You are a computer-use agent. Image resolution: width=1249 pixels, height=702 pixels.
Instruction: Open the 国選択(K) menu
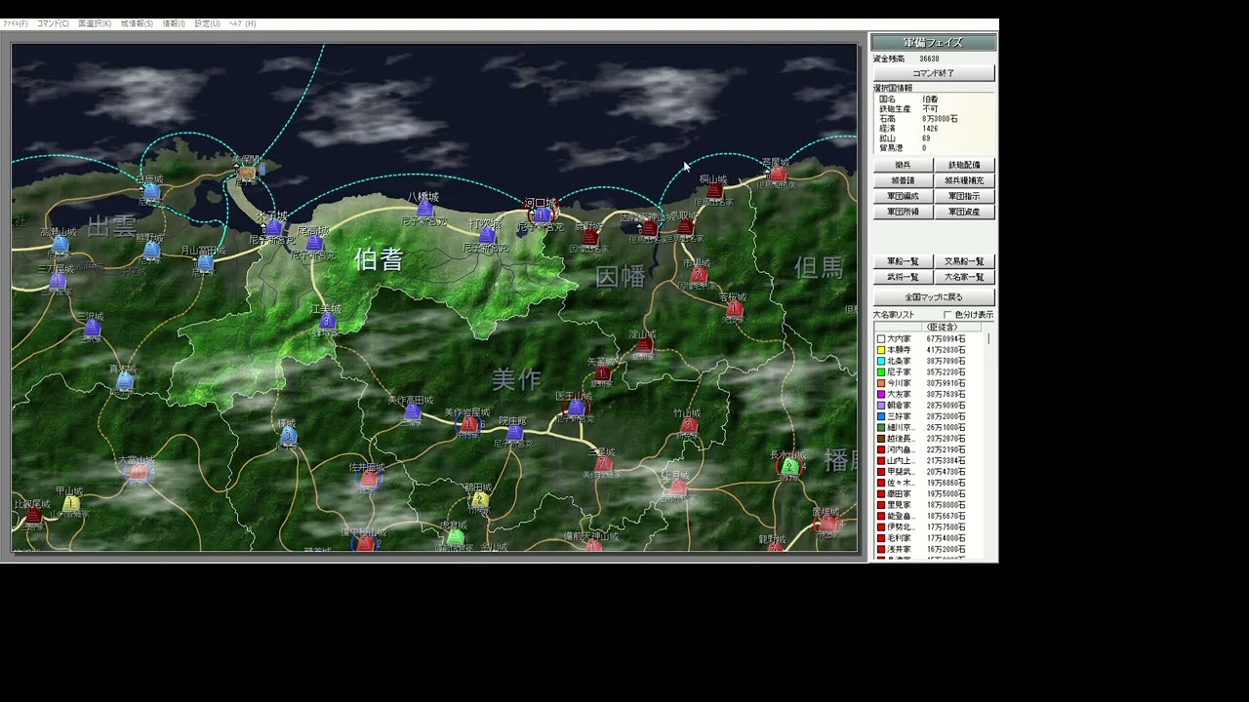[x=95, y=23]
